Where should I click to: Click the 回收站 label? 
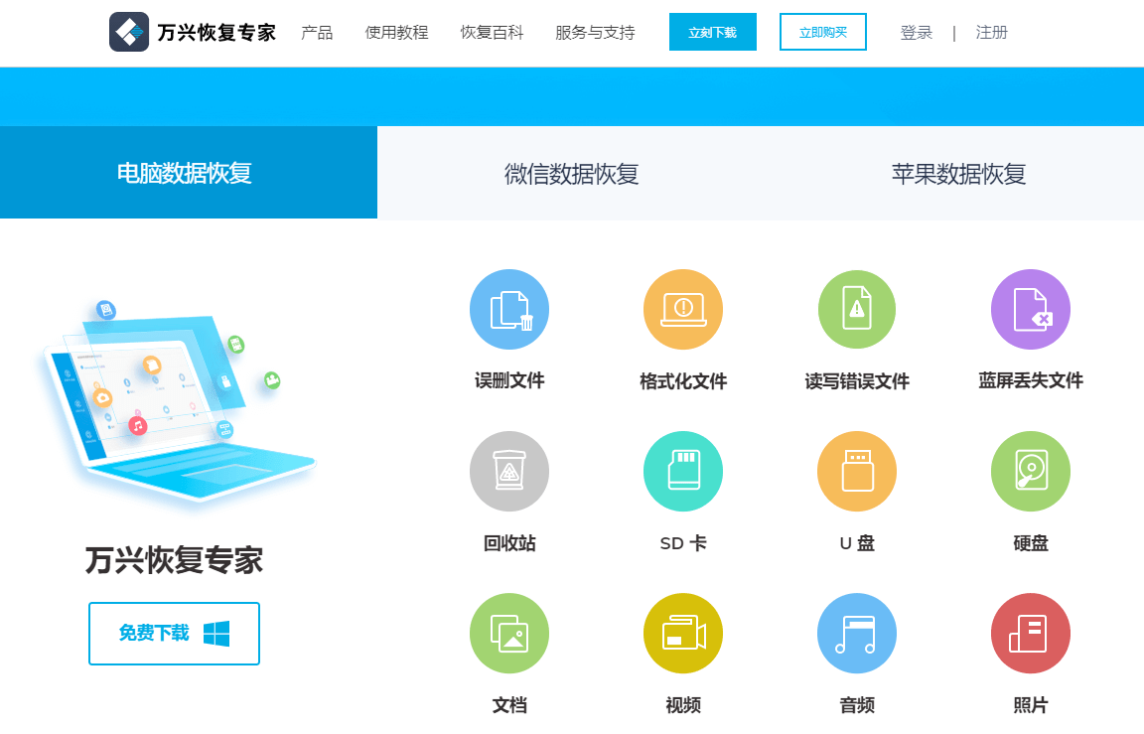[x=509, y=543]
